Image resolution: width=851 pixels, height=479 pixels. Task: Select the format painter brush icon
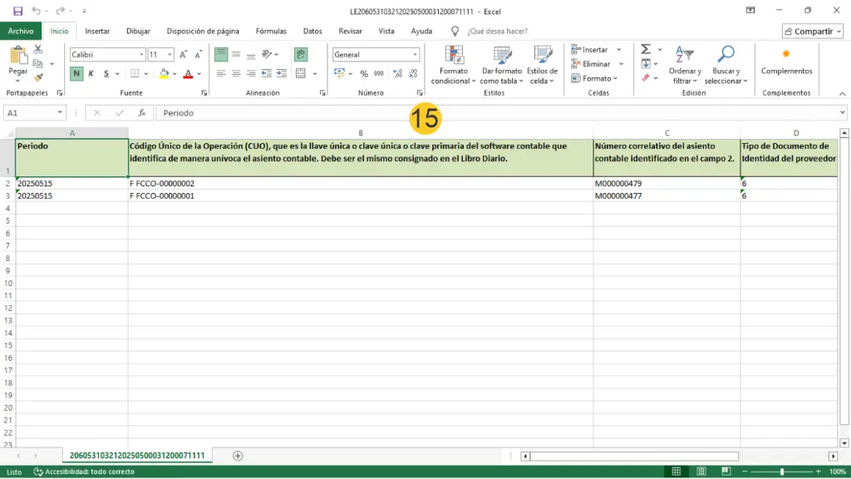pyautogui.click(x=38, y=77)
